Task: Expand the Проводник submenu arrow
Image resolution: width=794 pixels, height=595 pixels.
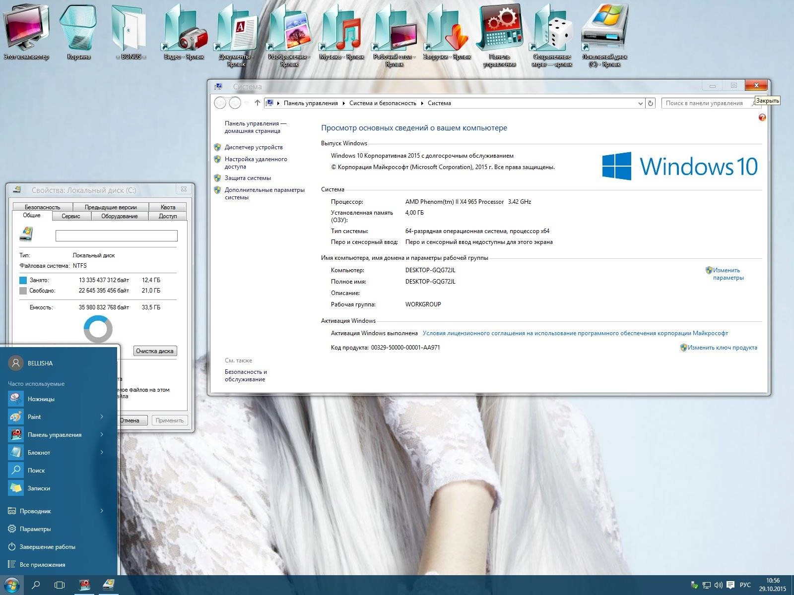Action: click(102, 511)
